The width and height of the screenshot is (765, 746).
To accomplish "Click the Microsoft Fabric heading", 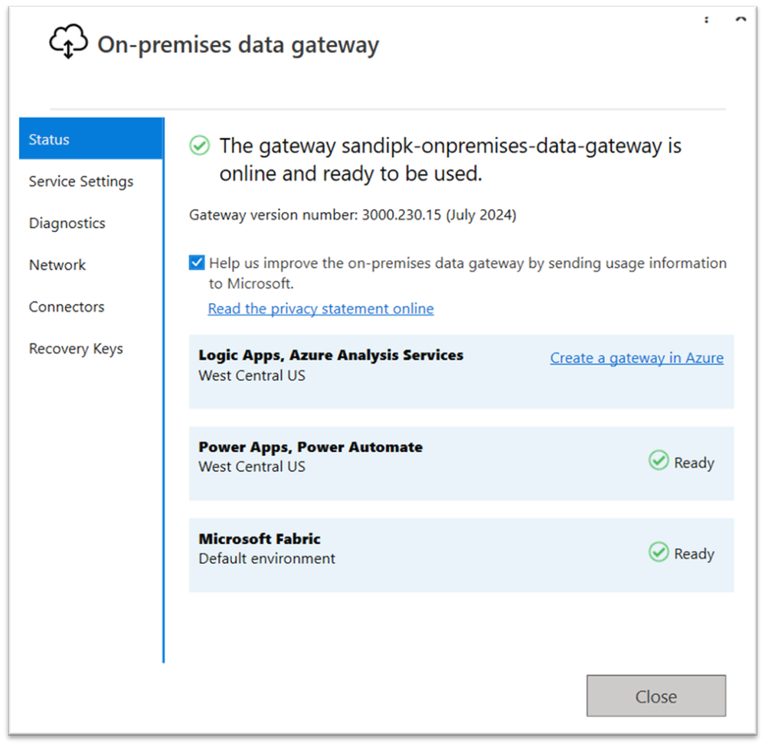I will 260,539.
